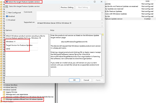Click the Manage end user experience folder icon
The height and width of the screenshot is (103, 156).
pos(4,94)
